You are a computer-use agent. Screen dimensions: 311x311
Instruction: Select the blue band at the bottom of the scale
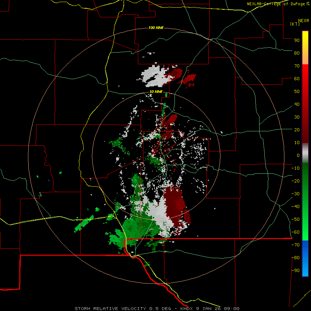coord(305,258)
